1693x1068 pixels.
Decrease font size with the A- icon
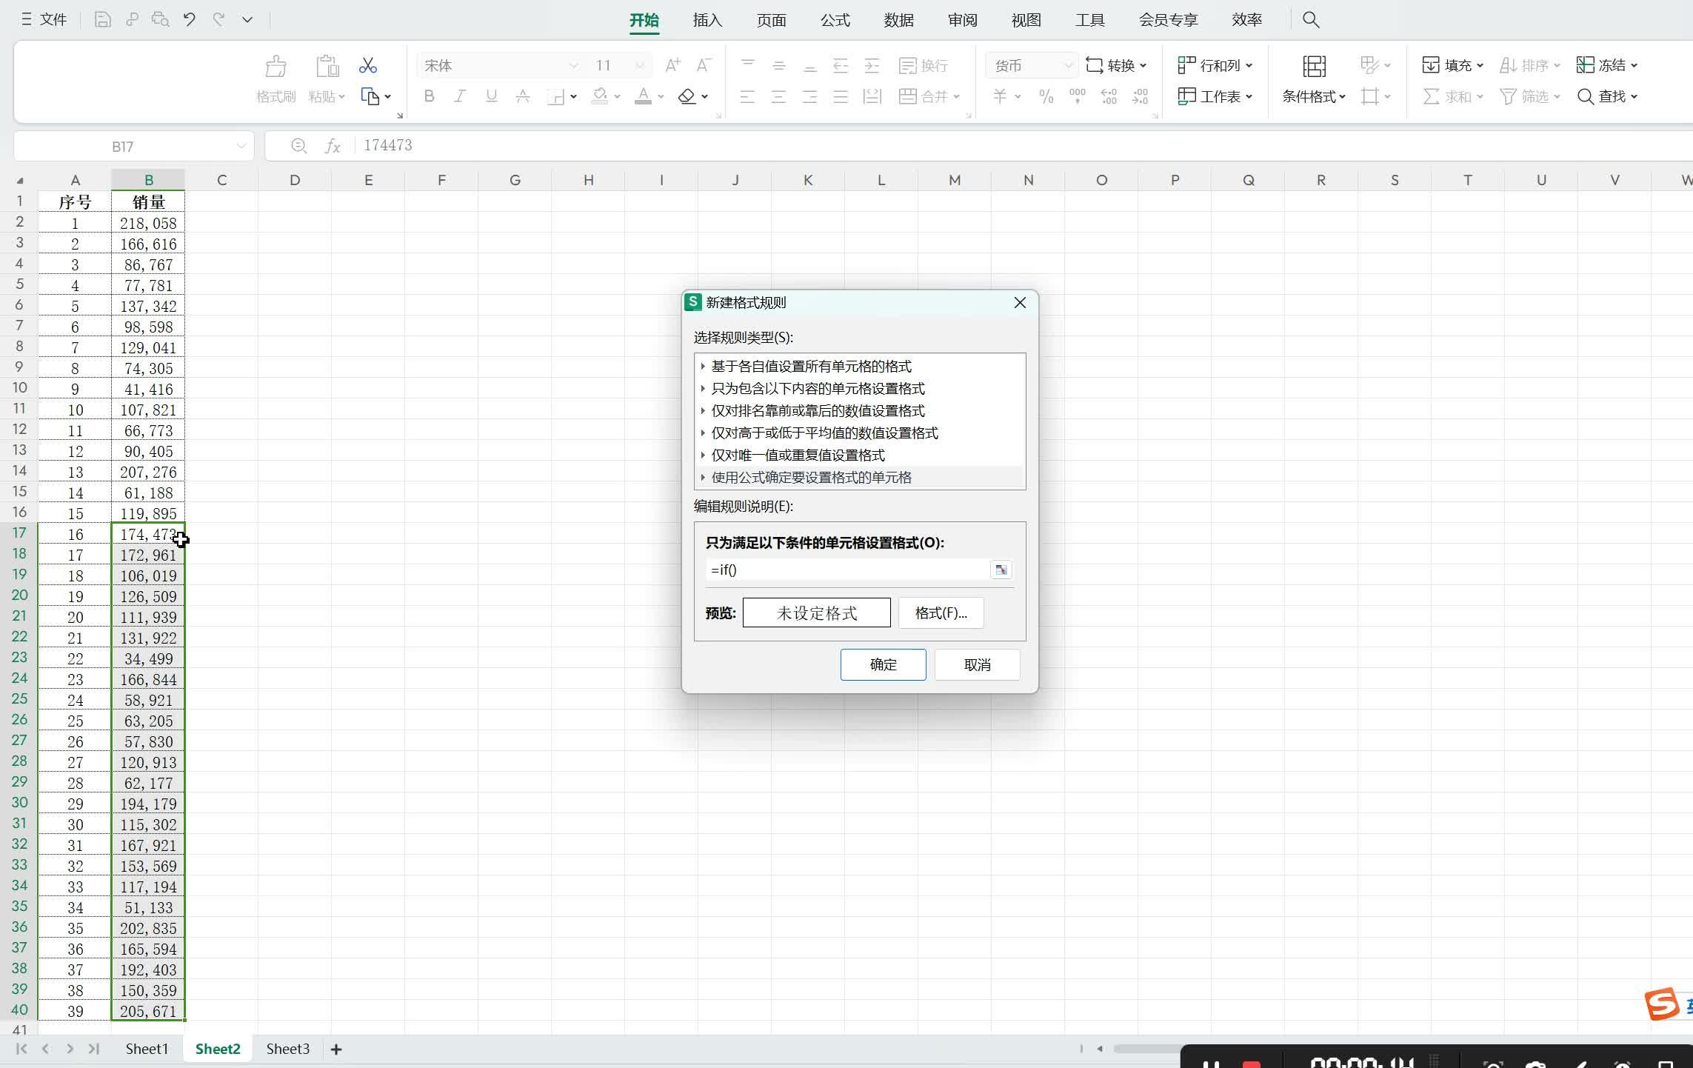point(704,65)
